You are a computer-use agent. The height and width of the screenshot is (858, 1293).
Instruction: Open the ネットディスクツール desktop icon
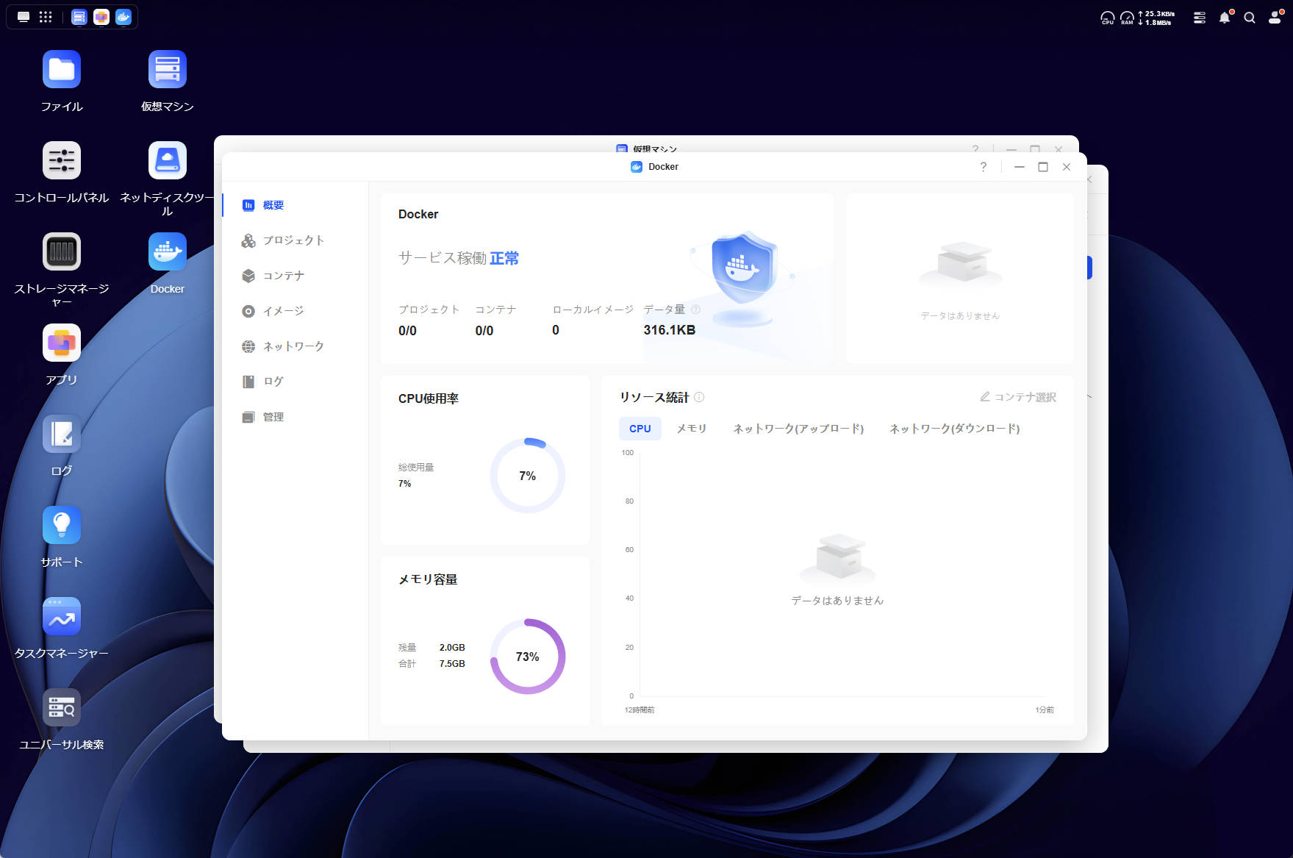(168, 160)
